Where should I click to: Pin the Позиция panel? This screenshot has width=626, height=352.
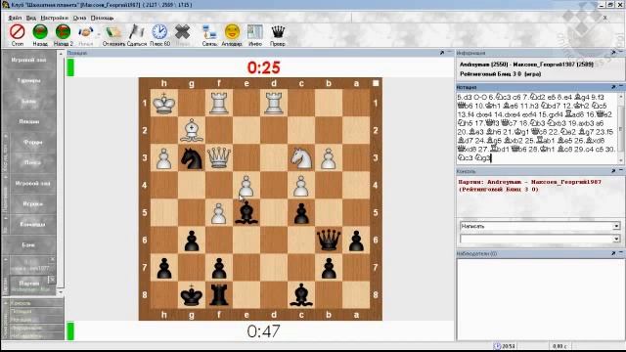tap(442, 53)
